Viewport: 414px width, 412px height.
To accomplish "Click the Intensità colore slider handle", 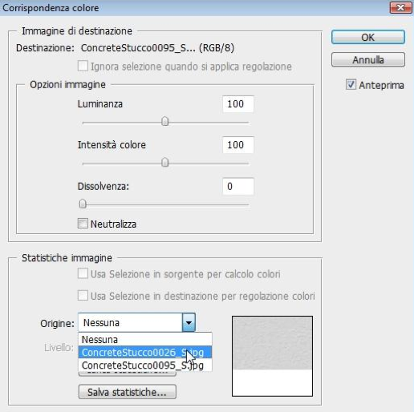I will [x=165, y=162].
